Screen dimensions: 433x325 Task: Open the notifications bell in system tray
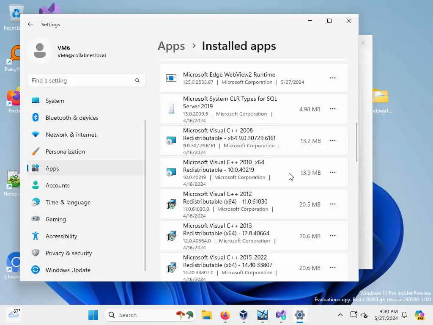pos(404,315)
